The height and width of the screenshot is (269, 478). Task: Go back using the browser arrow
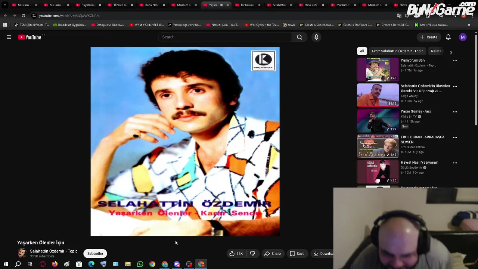click(x=5, y=16)
